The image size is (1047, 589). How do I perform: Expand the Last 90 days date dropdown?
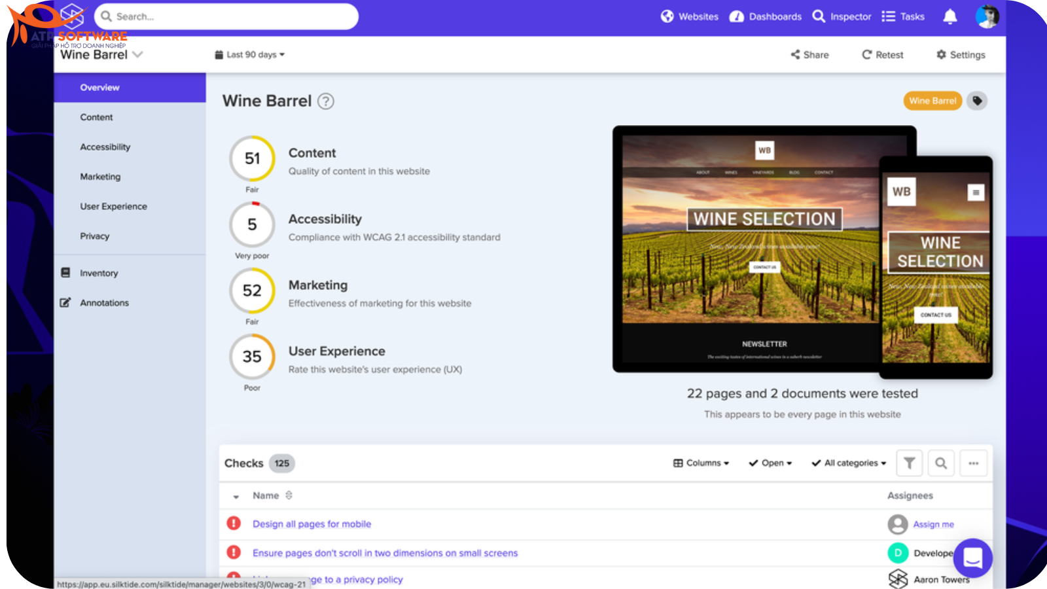point(250,55)
